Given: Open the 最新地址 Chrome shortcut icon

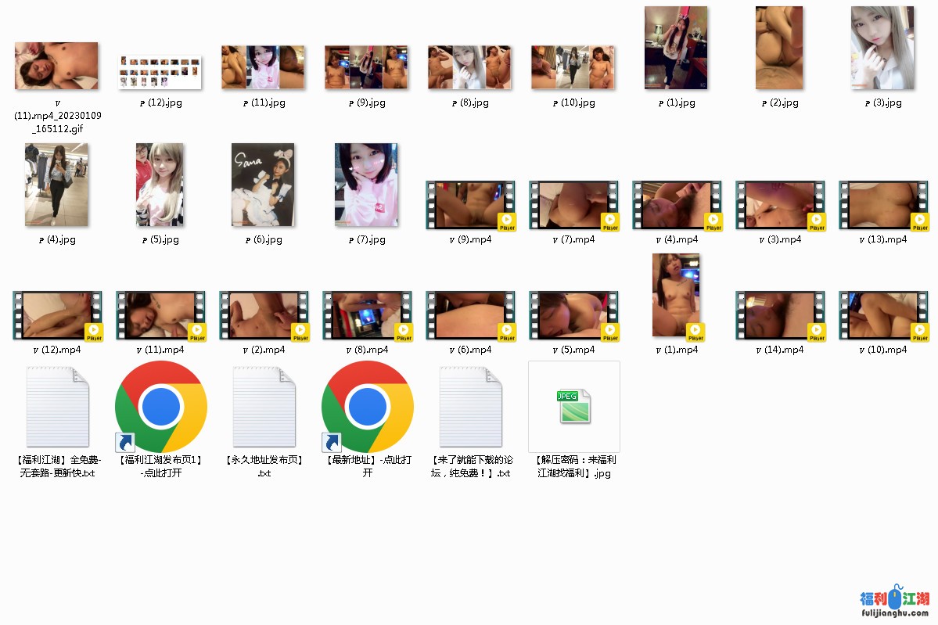Looking at the screenshot, I should pyautogui.click(x=367, y=407).
